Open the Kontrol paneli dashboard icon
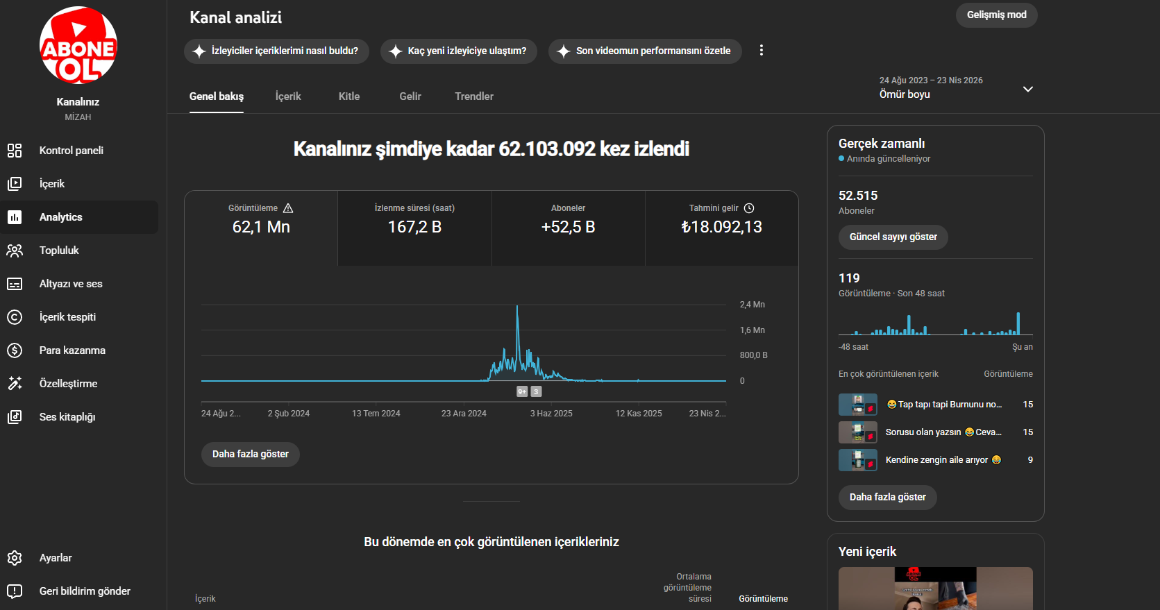The image size is (1160, 610). click(x=15, y=151)
